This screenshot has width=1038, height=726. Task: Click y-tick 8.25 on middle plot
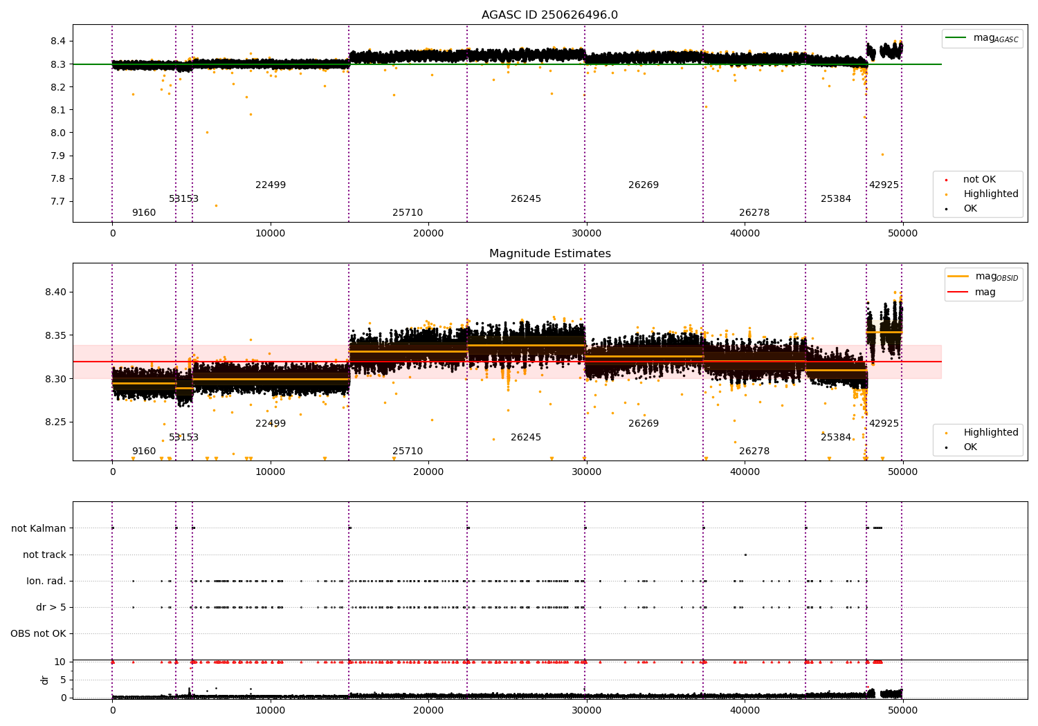click(x=55, y=422)
